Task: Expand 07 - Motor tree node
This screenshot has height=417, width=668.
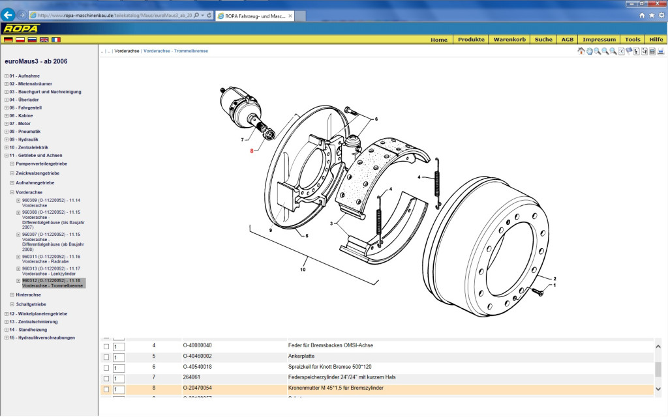Action: click(7, 123)
